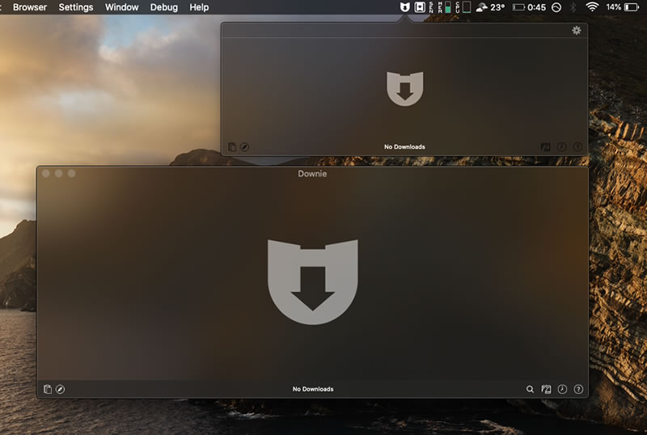Click the compass browser icon in popover
647x435 pixels.
244,147
